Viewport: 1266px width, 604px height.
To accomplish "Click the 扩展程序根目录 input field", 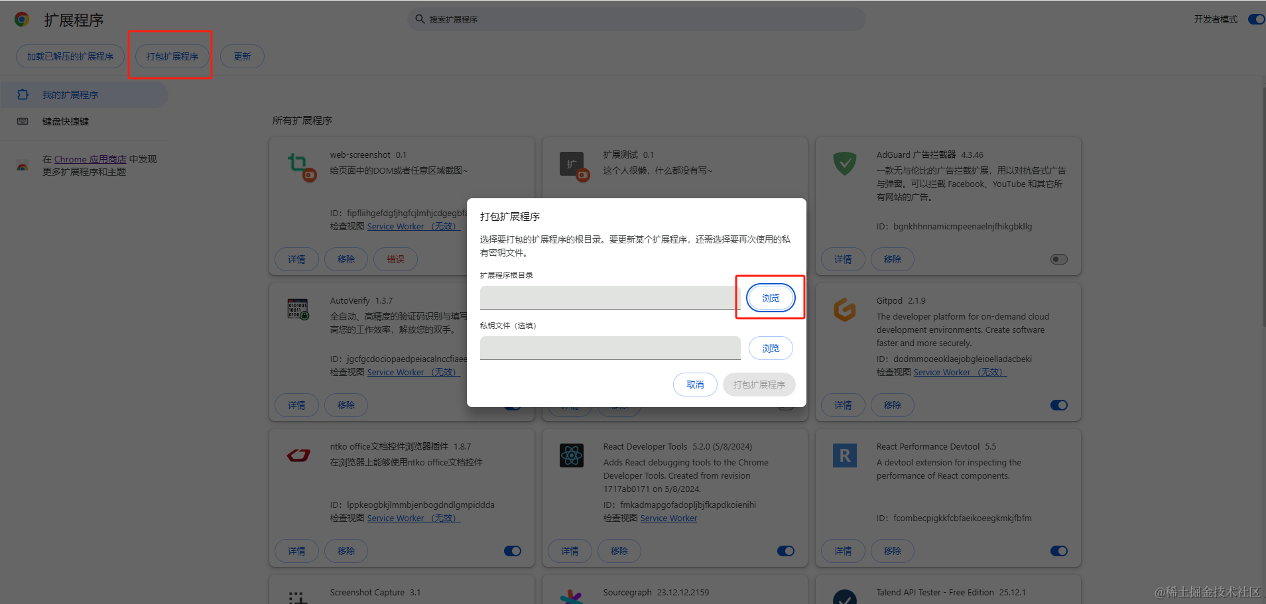I will pyautogui.click(x=610, y=298).
